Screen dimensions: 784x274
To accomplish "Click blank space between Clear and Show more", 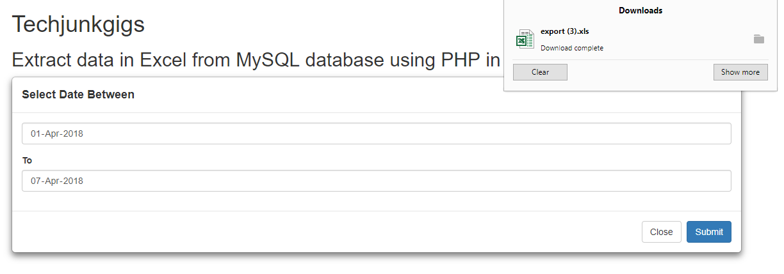I will pyautogui.click(x=641, y=72).
